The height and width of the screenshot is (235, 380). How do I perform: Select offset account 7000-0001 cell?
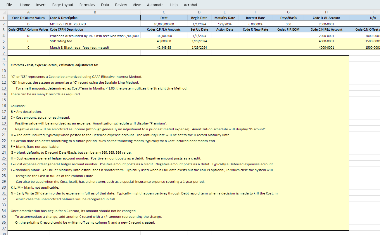365,36
